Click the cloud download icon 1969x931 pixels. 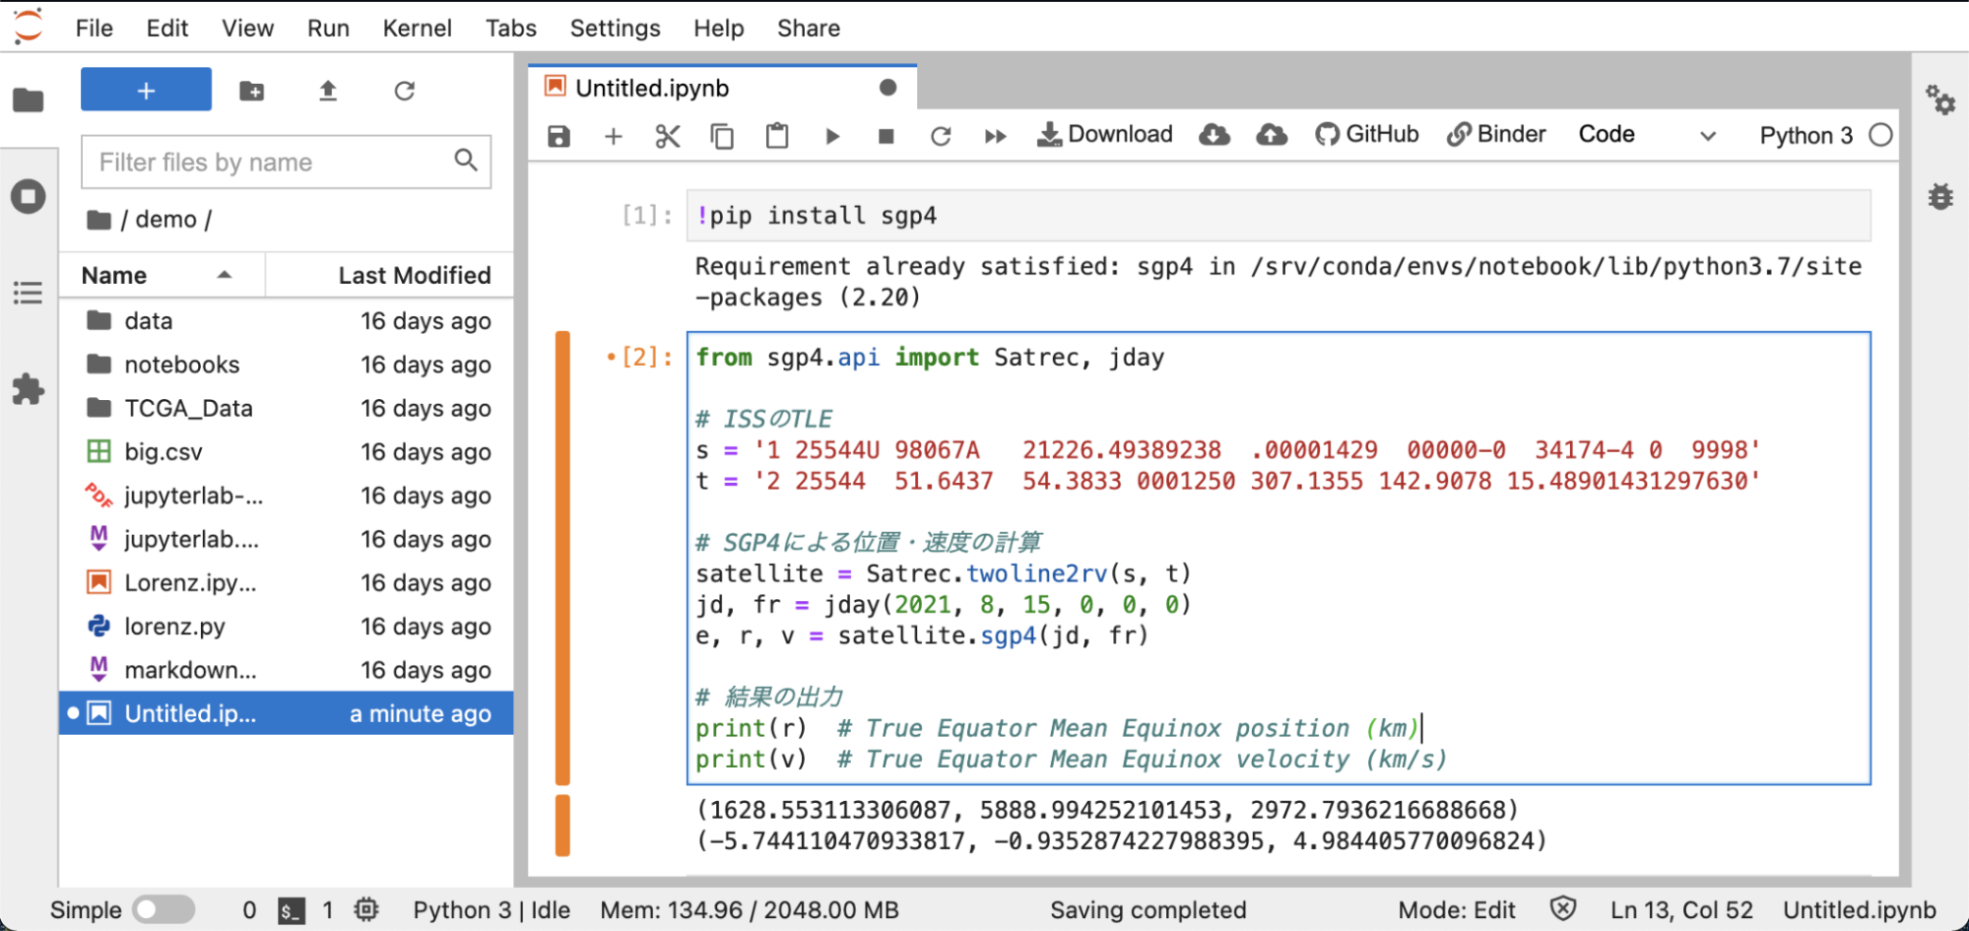1214,134
